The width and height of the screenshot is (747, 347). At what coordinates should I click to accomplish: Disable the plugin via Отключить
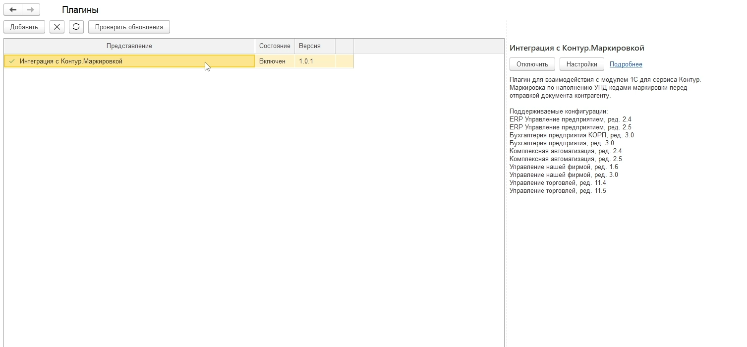tap(532, 64)
